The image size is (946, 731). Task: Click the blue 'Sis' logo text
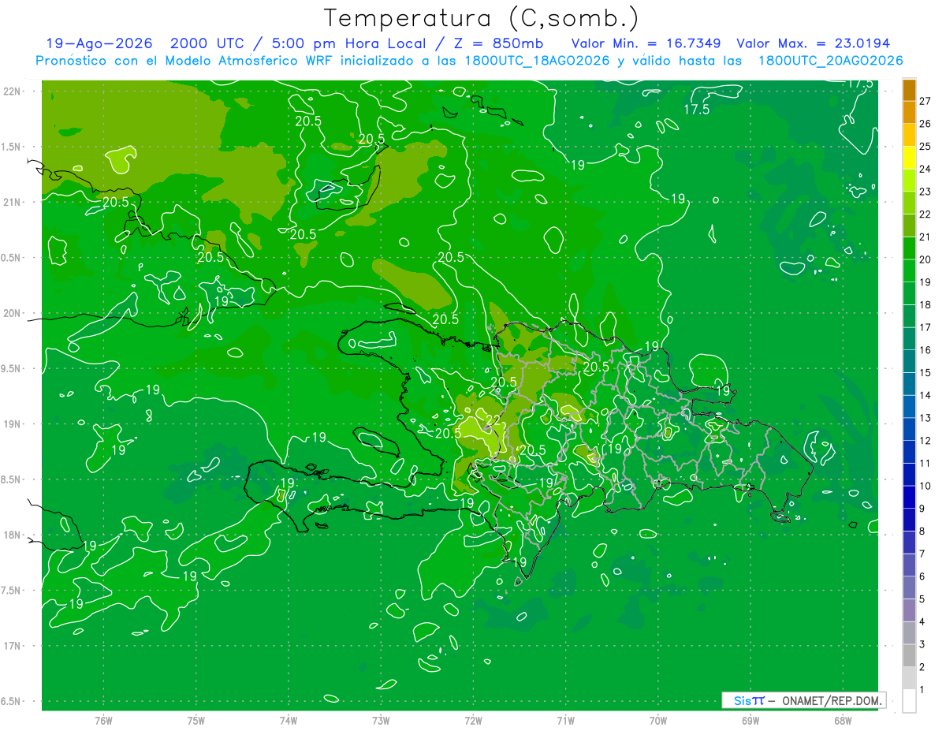pos(743,700)
